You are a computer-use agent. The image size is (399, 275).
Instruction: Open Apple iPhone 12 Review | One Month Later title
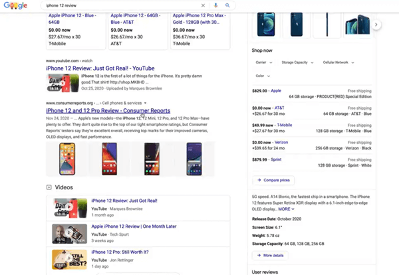[134, 227]
